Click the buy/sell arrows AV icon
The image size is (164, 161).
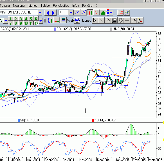(x=50, y=21)
